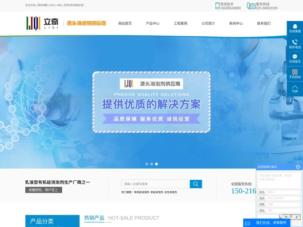The width and height of the screenshot is (303, 227).
Task: Select third banner carousel dot
Action: pos(156,164)
